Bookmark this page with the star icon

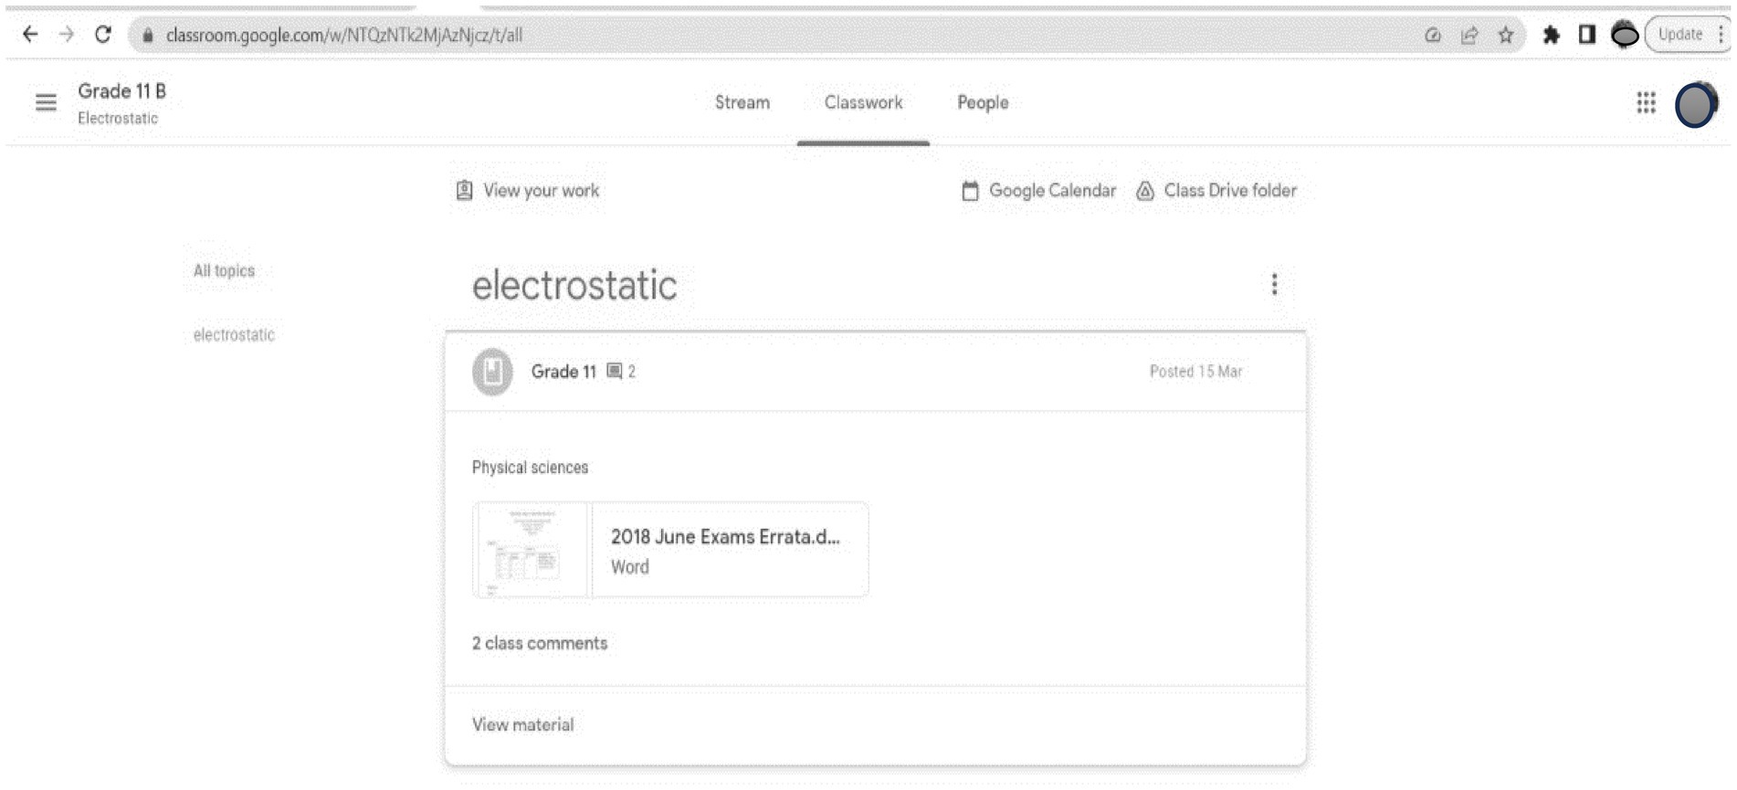[1506, 35]
